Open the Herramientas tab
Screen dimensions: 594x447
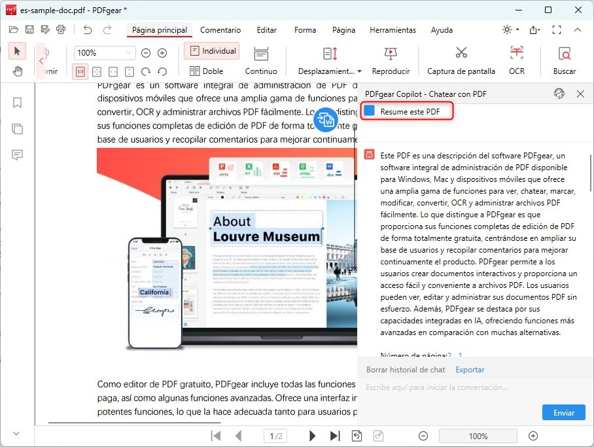[393, 30]
